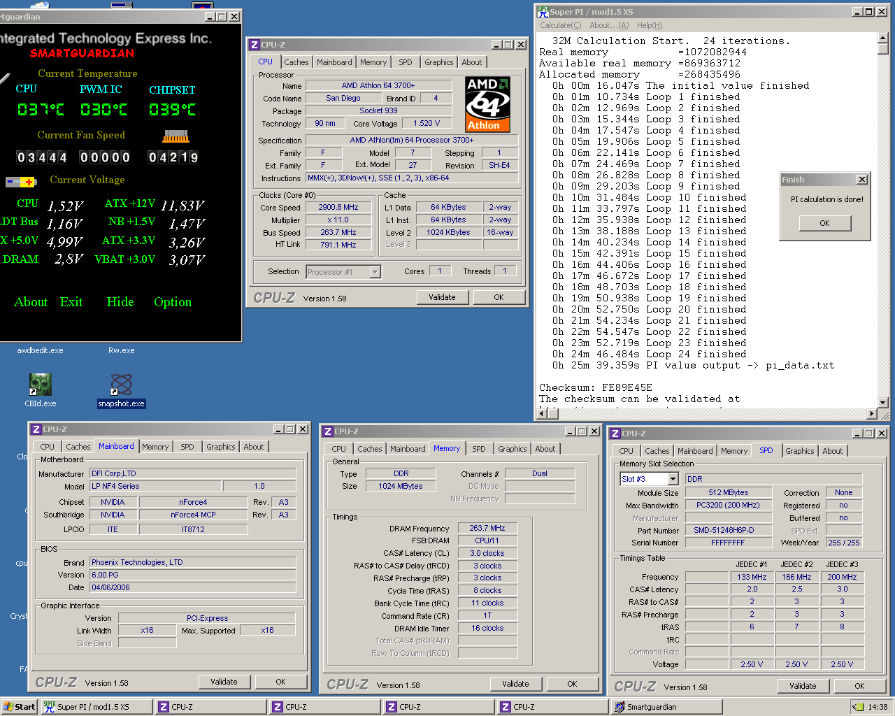Click Exit in SmartGuardian
This screenshot has height=716, width=895.
click(71, 302)
